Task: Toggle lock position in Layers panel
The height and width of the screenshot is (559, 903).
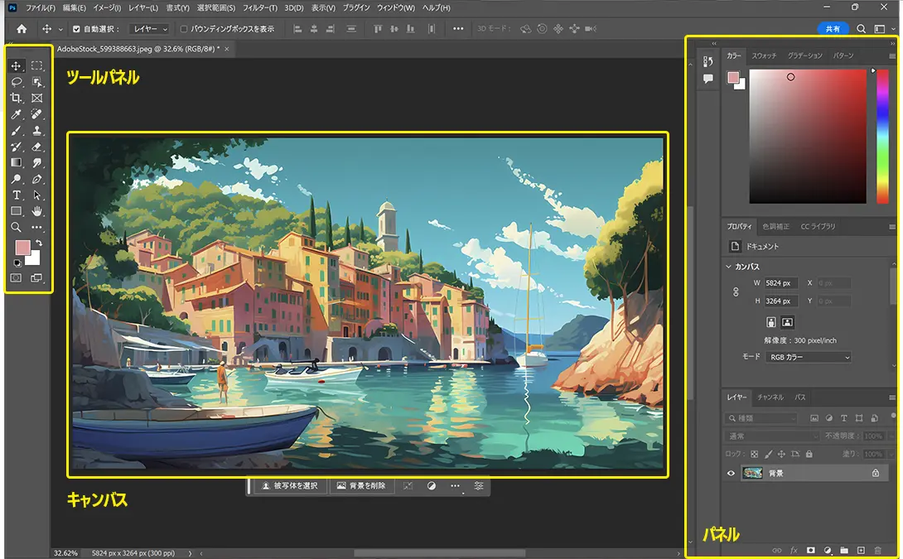Action: click(x=781, y=454)
